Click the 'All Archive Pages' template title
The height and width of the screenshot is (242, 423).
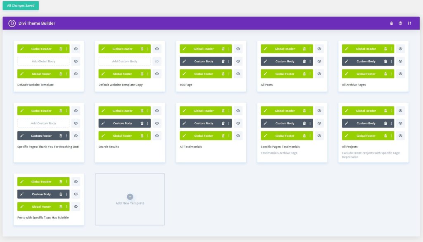pos(354,85)
